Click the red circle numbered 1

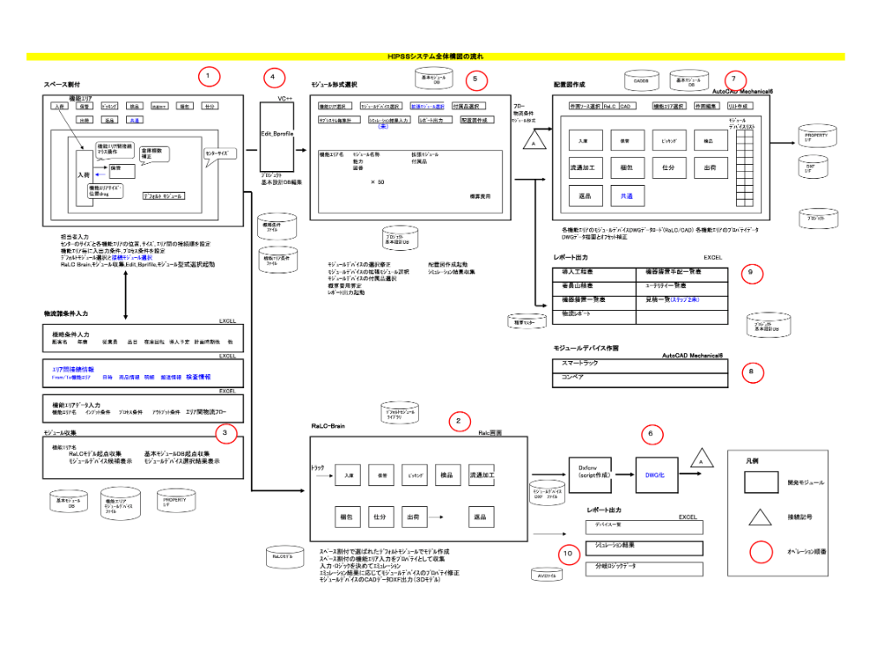(209, 76)
